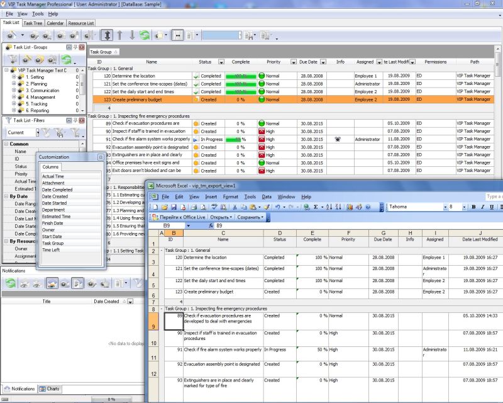Open the font size dropdown in Excel
Screen dimensions: 503x403
point(464,207)
